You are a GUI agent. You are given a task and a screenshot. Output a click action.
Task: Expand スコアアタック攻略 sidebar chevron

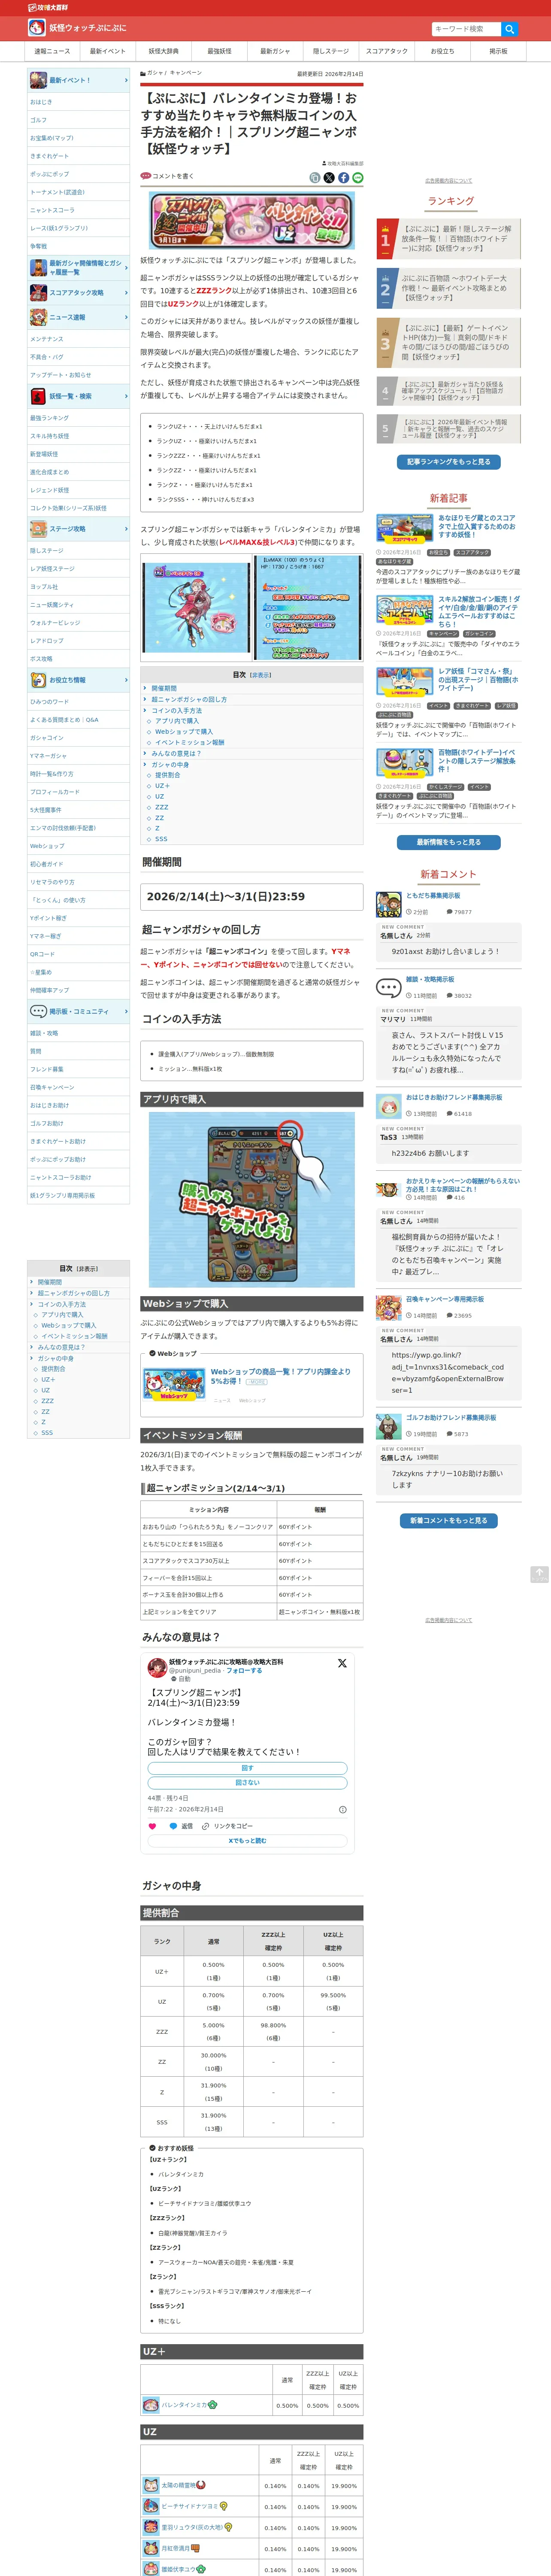point(126,293)
